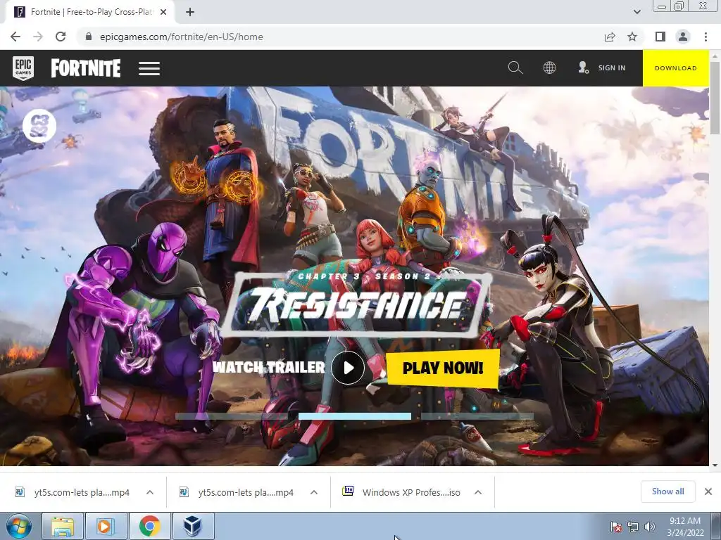The width and height of the screenshot is (721, 540).
Task: Open the site search magnifier
Action: [515, 68]
